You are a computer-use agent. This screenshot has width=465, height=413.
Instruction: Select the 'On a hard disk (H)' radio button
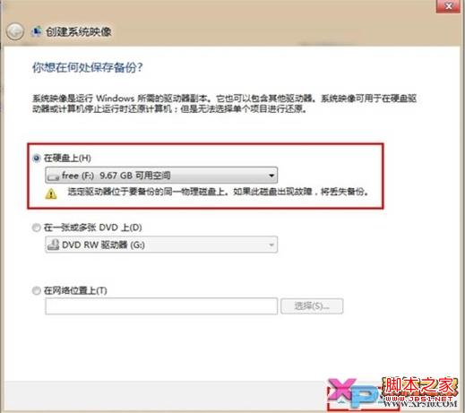(x=37, y=158)
